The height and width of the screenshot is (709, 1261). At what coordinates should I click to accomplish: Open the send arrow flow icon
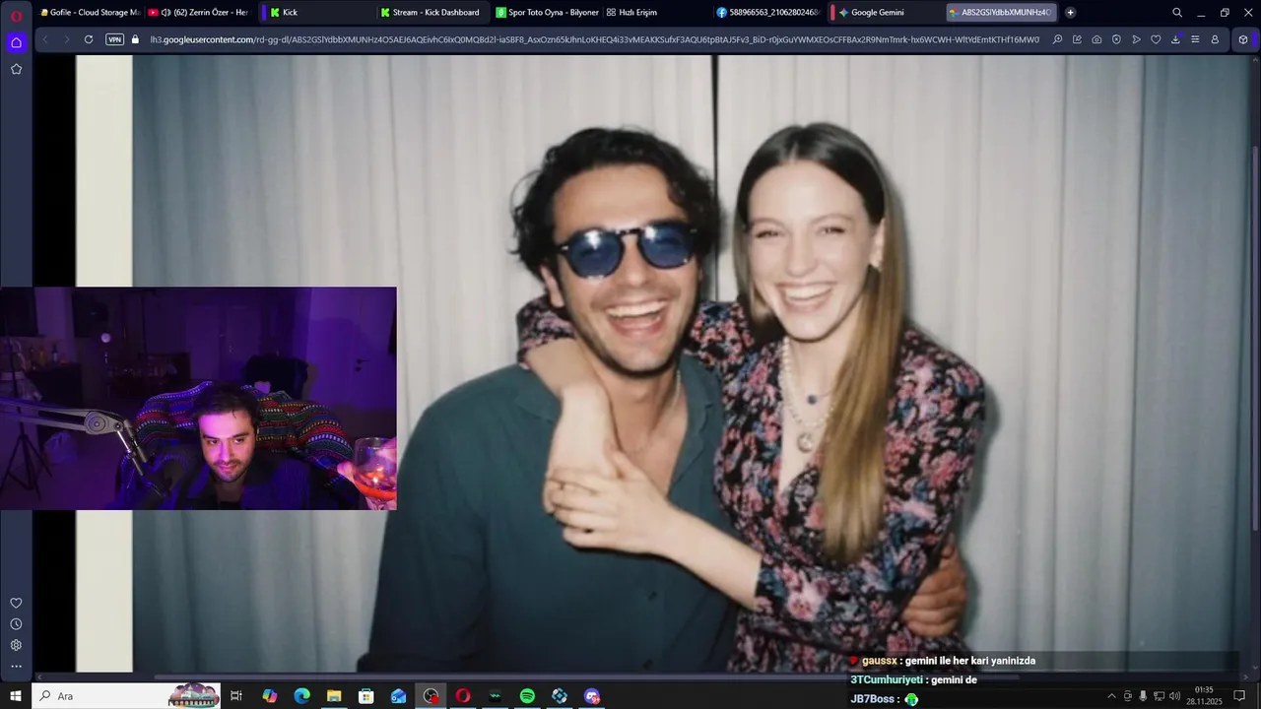tap(1136, 39)
